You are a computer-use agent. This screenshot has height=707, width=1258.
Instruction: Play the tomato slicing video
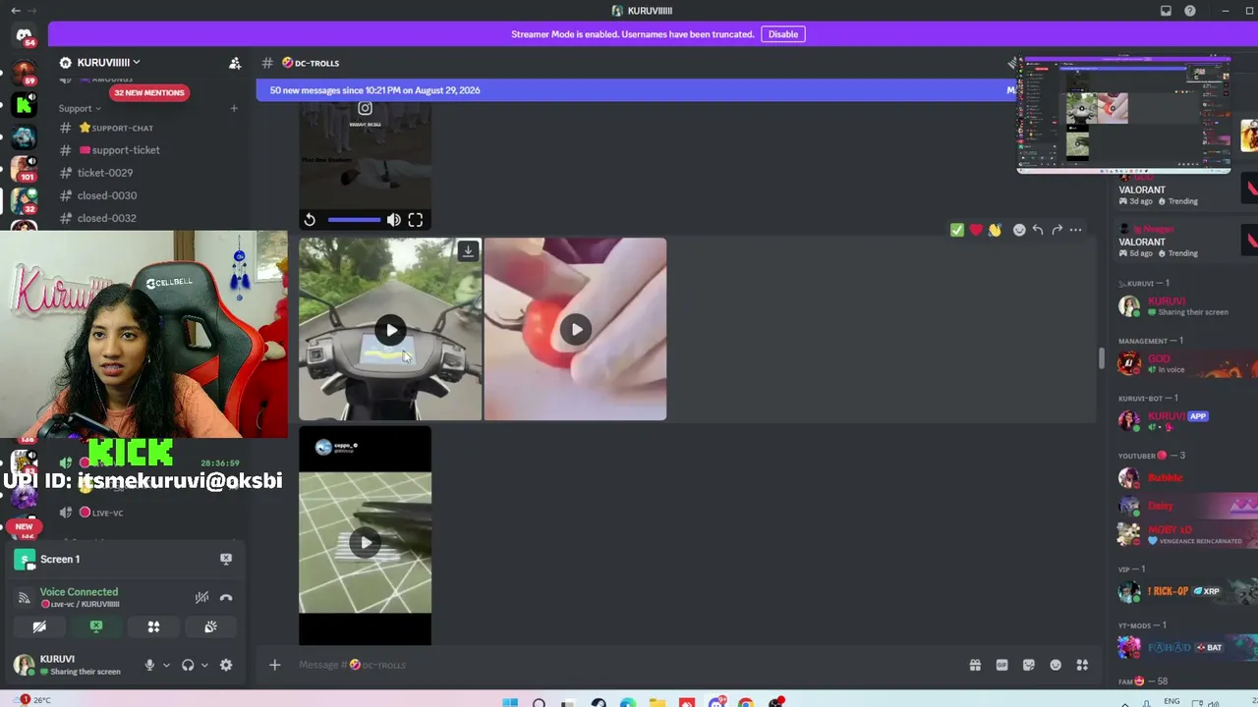(x=575, y=330)
